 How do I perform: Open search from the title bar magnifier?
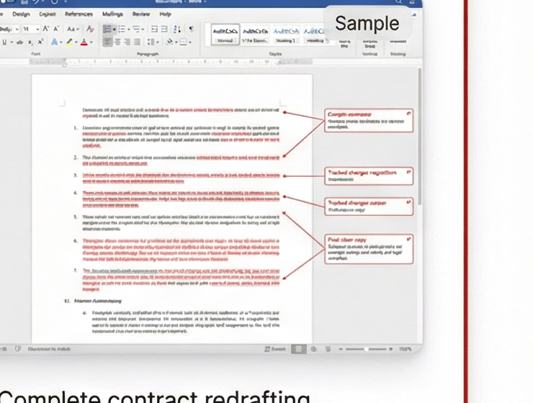399,1
